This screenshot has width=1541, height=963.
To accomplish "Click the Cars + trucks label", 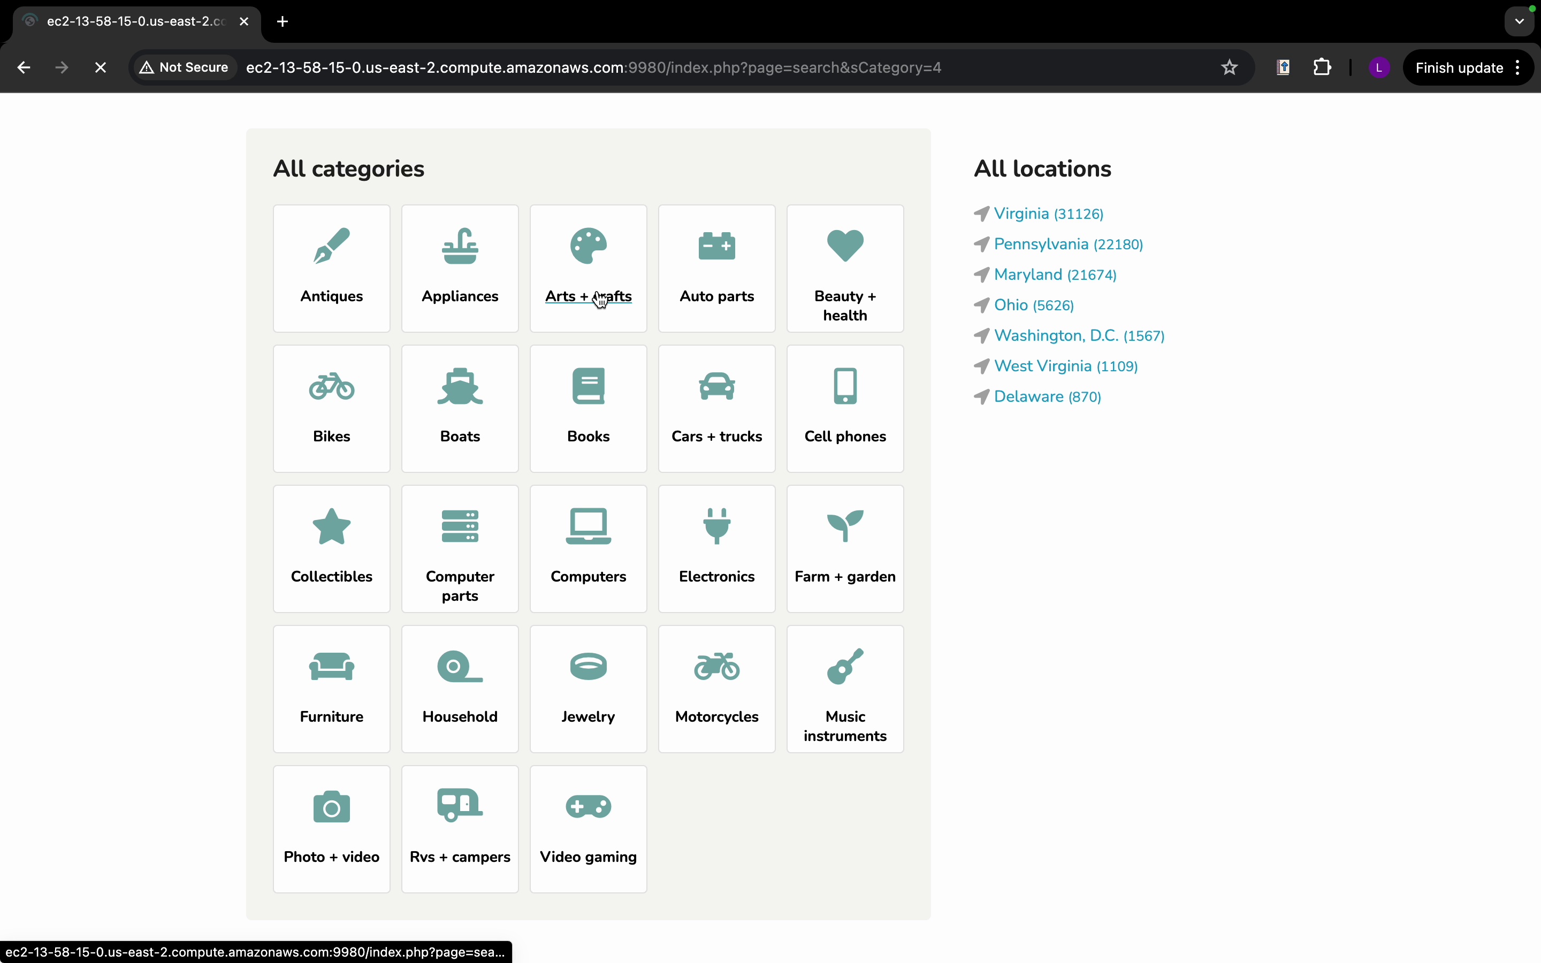I will pos(716,436).
